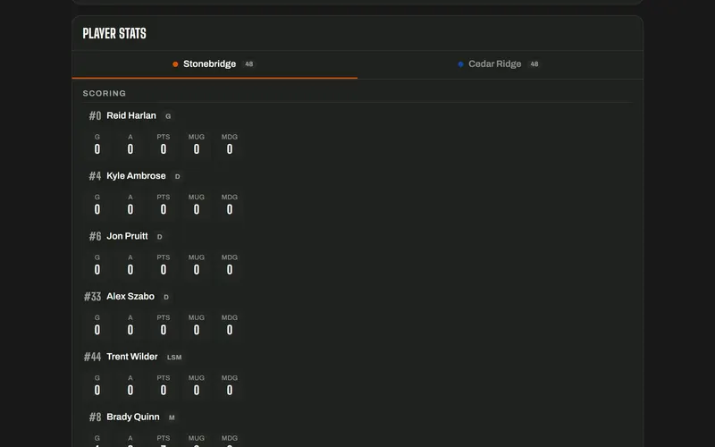Viewport: 715px width, 447px height.
Task: Click jersey number #6
Action: click(x=95, y=236)
